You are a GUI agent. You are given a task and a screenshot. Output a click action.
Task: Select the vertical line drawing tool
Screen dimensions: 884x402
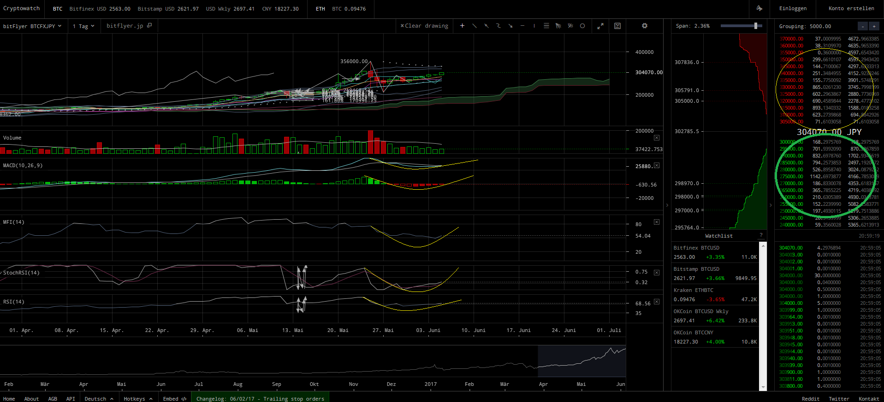[534, 26]
